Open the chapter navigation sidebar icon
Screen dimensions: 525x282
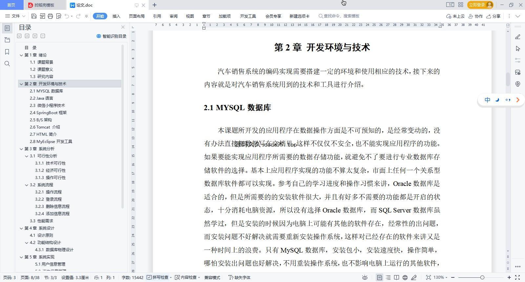tap(7, 40)
